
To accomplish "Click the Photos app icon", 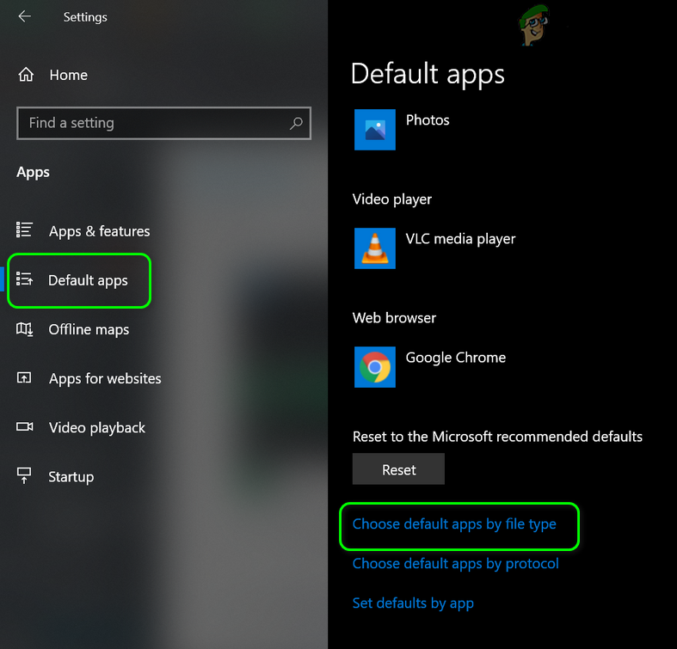I will pos(375,130).
